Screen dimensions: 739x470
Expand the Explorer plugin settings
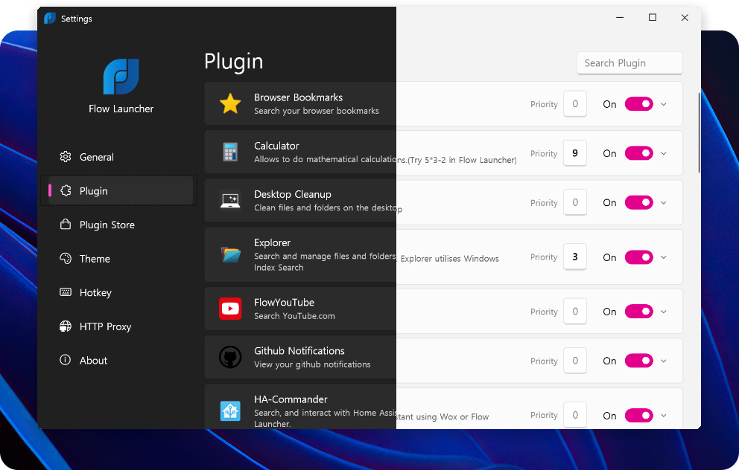pos(663,257)
